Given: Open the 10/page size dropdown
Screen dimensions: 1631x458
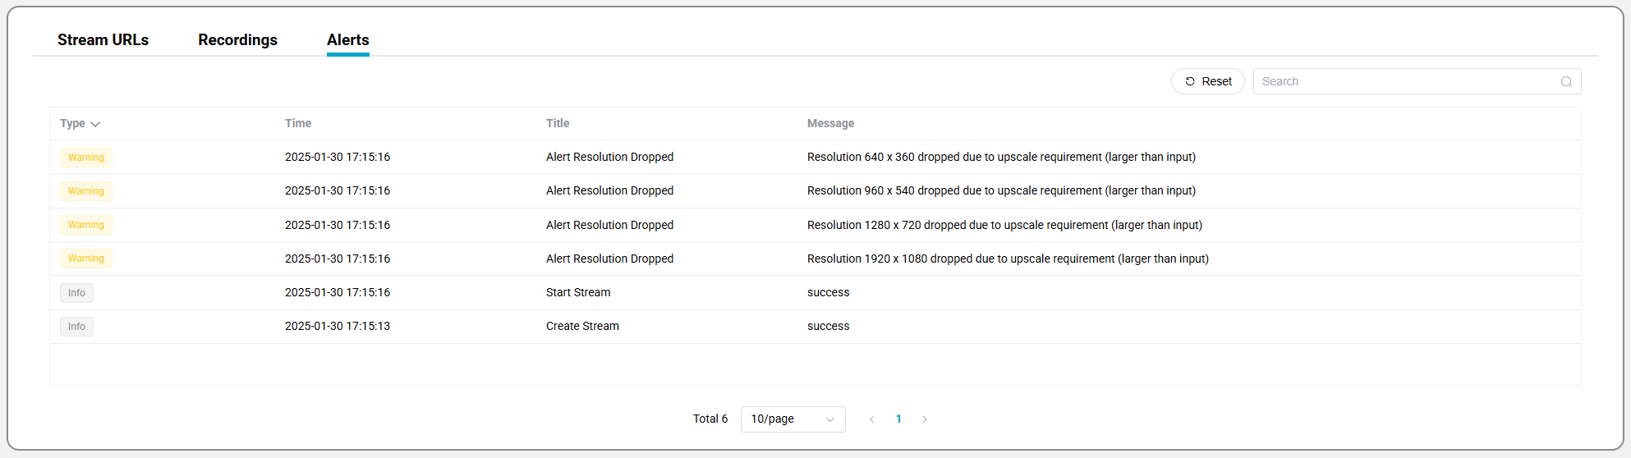Looking at the screenshot, I should [793, 419].
